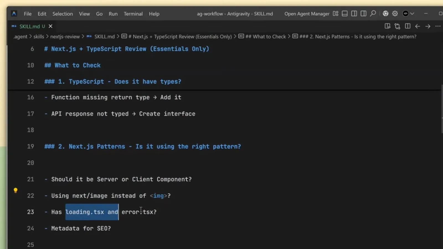443x249 pixels.
Task: Click the Antigravity app logo icon
Action: pos(14,14)
